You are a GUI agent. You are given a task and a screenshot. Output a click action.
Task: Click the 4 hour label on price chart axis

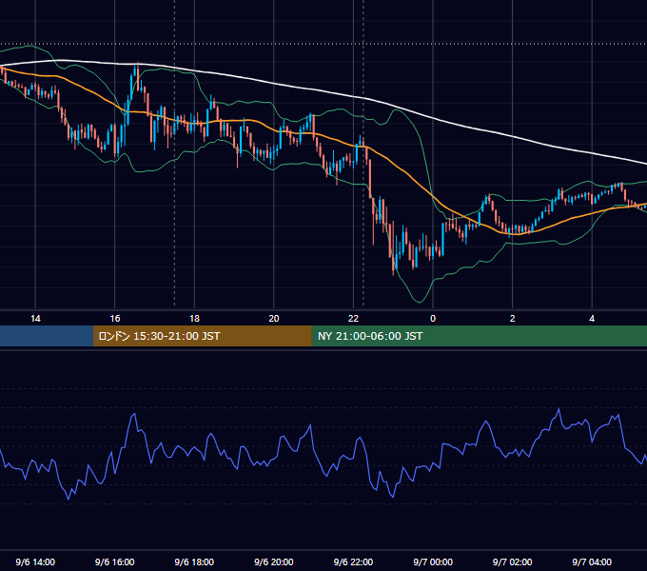tap(592, 319)
